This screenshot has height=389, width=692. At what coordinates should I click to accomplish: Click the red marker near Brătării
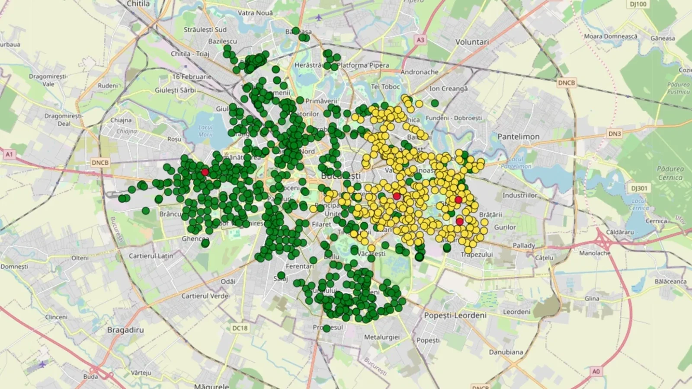(x=458, y=200)
